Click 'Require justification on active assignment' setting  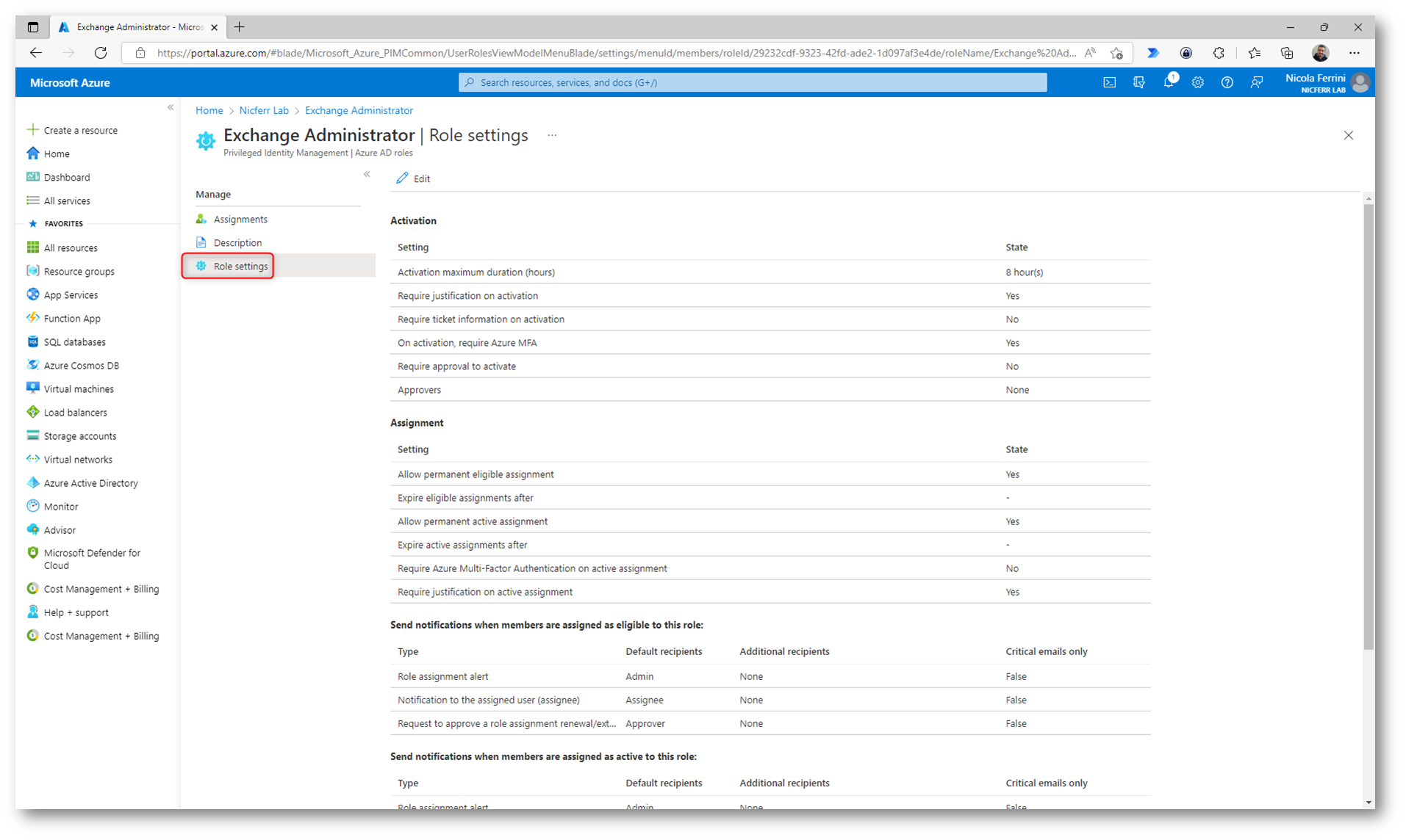point(484,592)
